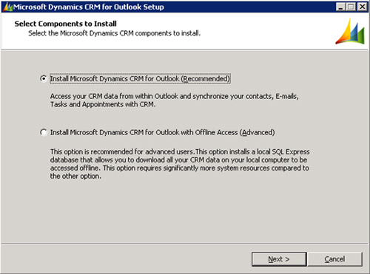
Task: Choose the Offline Access (Advanced) radio button
Action: pyautogui.click(x=44, y=132)
